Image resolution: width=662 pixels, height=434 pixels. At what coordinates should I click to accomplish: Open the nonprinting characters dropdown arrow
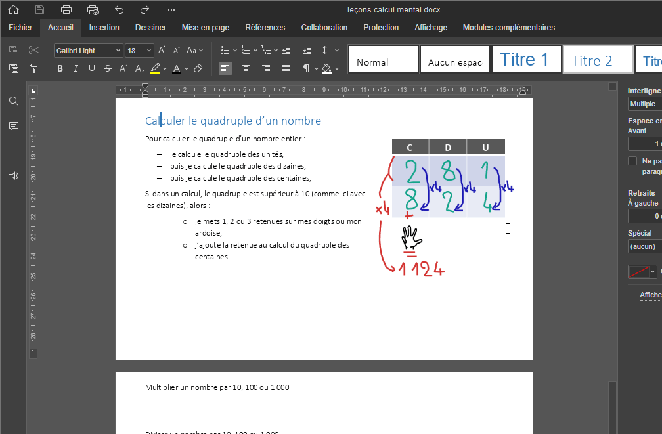tap(317, 69)
